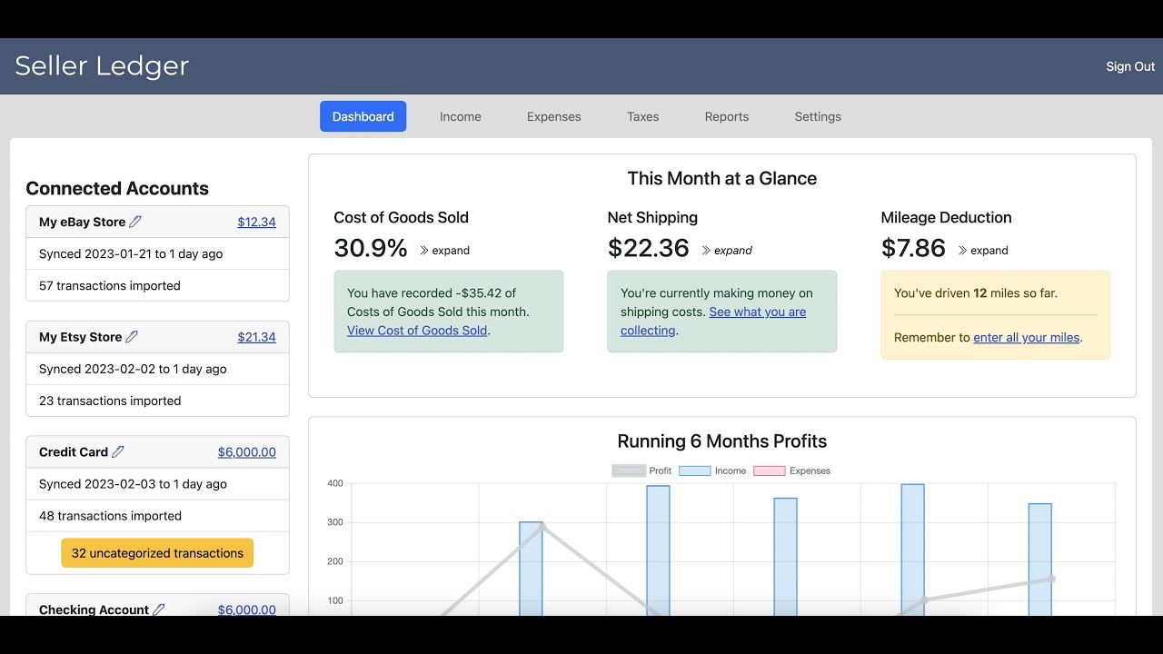Click the 30.9% Cost of Goods value

371,248
